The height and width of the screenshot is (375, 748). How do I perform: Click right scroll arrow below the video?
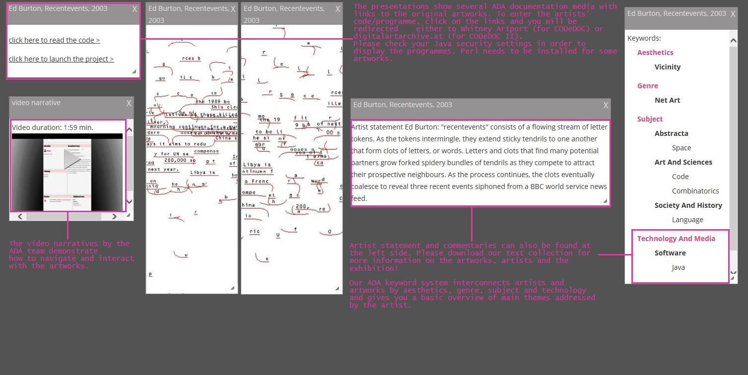(114, 216)
